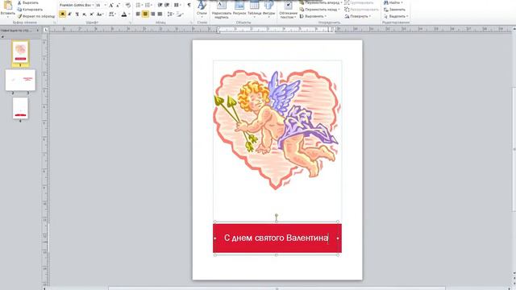516x290 pixels.
Task: Toggle center text alignment
Action: (145, 14)
